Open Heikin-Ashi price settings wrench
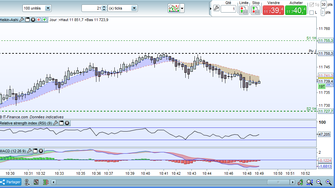Viewport: 335px width, 188px height. click(22, 20)
